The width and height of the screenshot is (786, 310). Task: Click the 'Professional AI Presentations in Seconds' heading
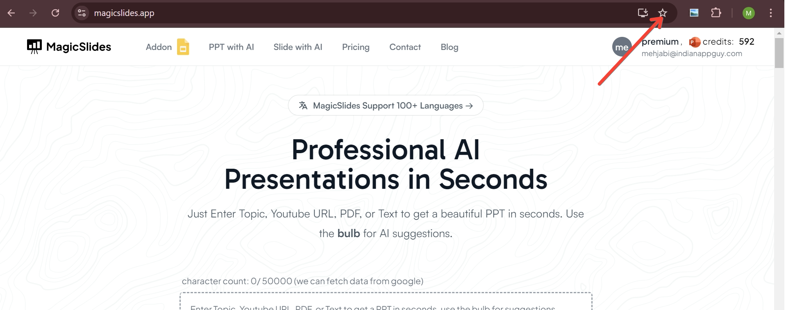pos(386,164)
